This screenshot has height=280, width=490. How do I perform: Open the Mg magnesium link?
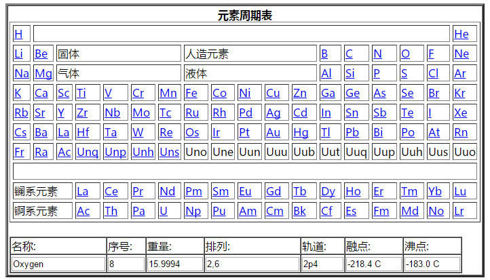pos(43,73)
